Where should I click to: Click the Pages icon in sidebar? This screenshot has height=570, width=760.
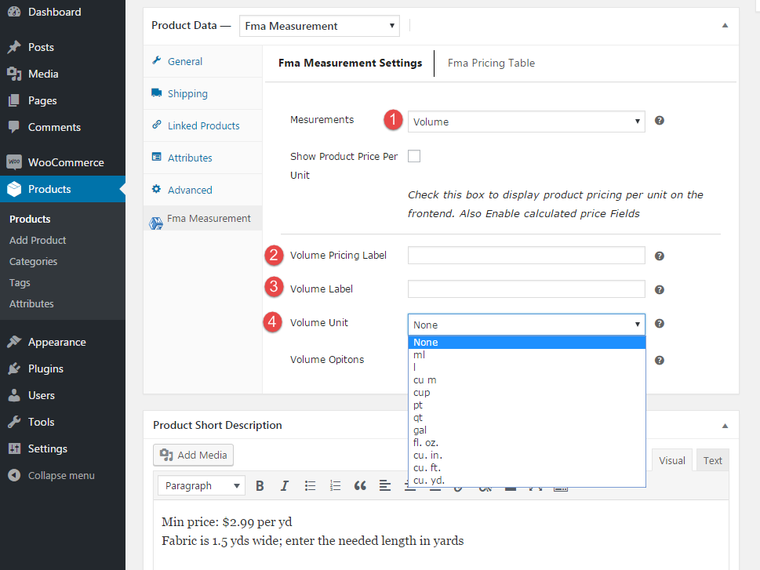click(x=14, y=100)
